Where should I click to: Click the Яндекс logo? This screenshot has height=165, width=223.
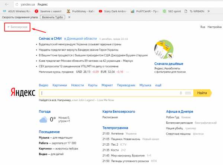pos(23,92)
